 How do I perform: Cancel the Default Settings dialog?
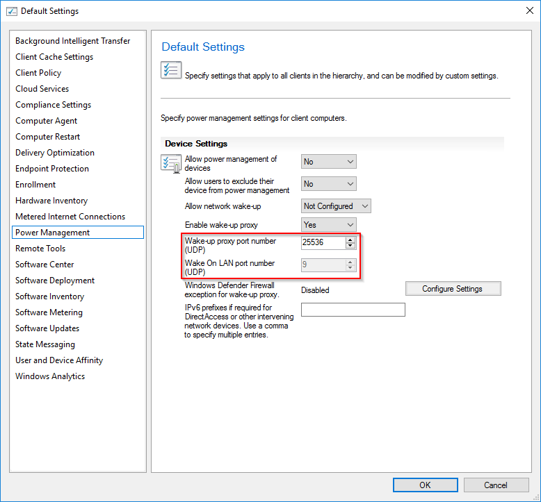pos(496,485)
